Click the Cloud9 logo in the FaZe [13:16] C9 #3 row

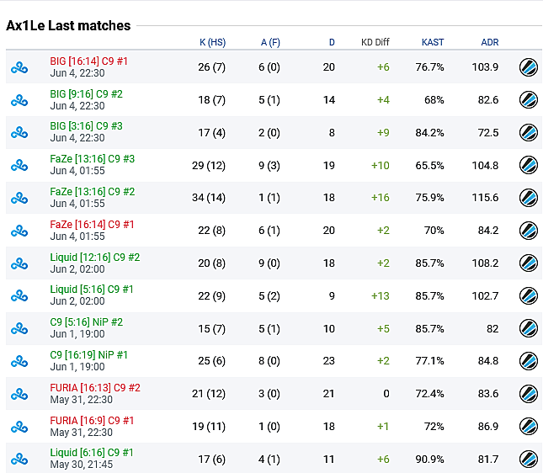[19, 166]
